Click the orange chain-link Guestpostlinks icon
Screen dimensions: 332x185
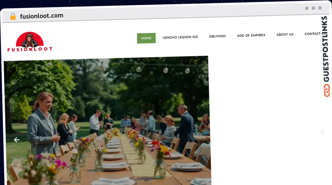tap(327, 90)
